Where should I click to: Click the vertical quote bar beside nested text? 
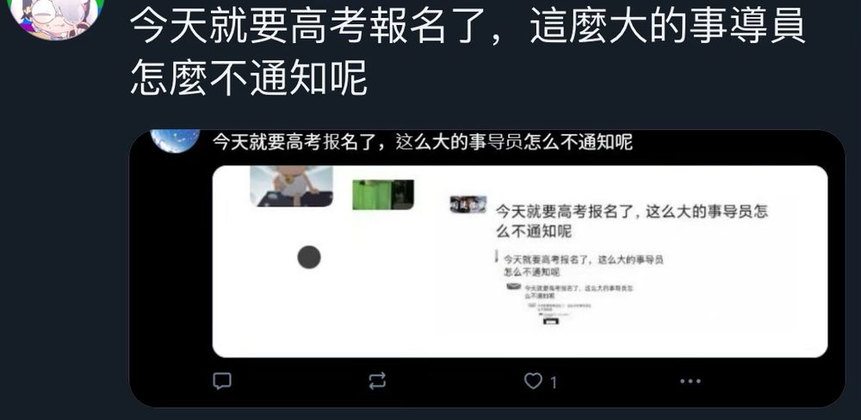(497, 256)
